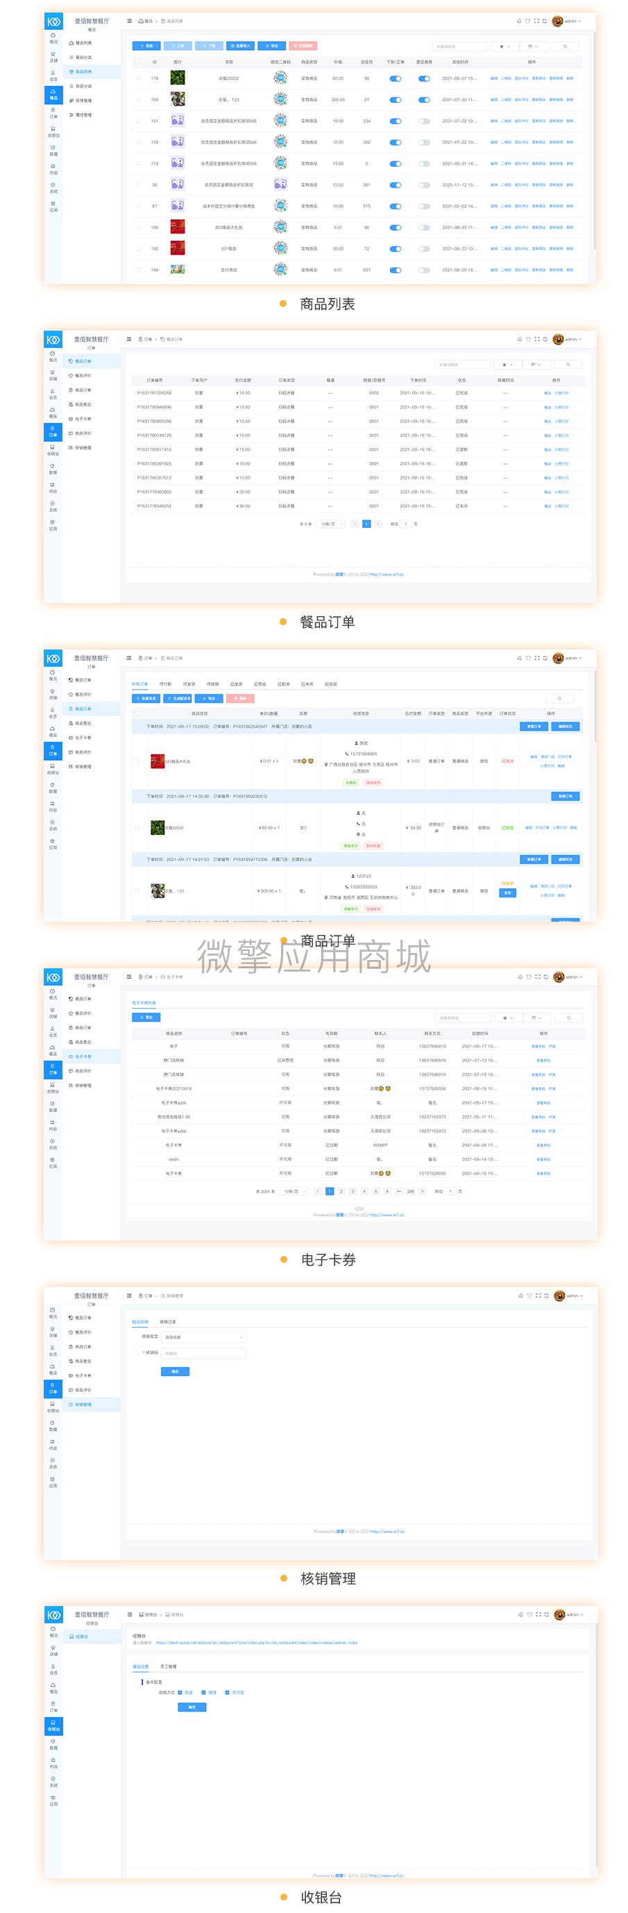The height and width of the screenshot is (1913, 628).
Task: Click magnifier search icon in 商品订单 panel
Action: pyautogui.click(x=560, y=698)
